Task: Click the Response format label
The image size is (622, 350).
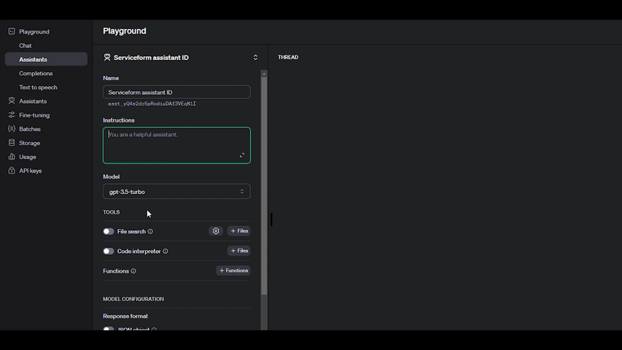Action: [125, 316]
